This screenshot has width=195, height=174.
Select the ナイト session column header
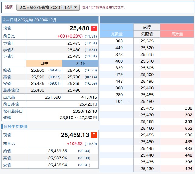pos(80,63)
